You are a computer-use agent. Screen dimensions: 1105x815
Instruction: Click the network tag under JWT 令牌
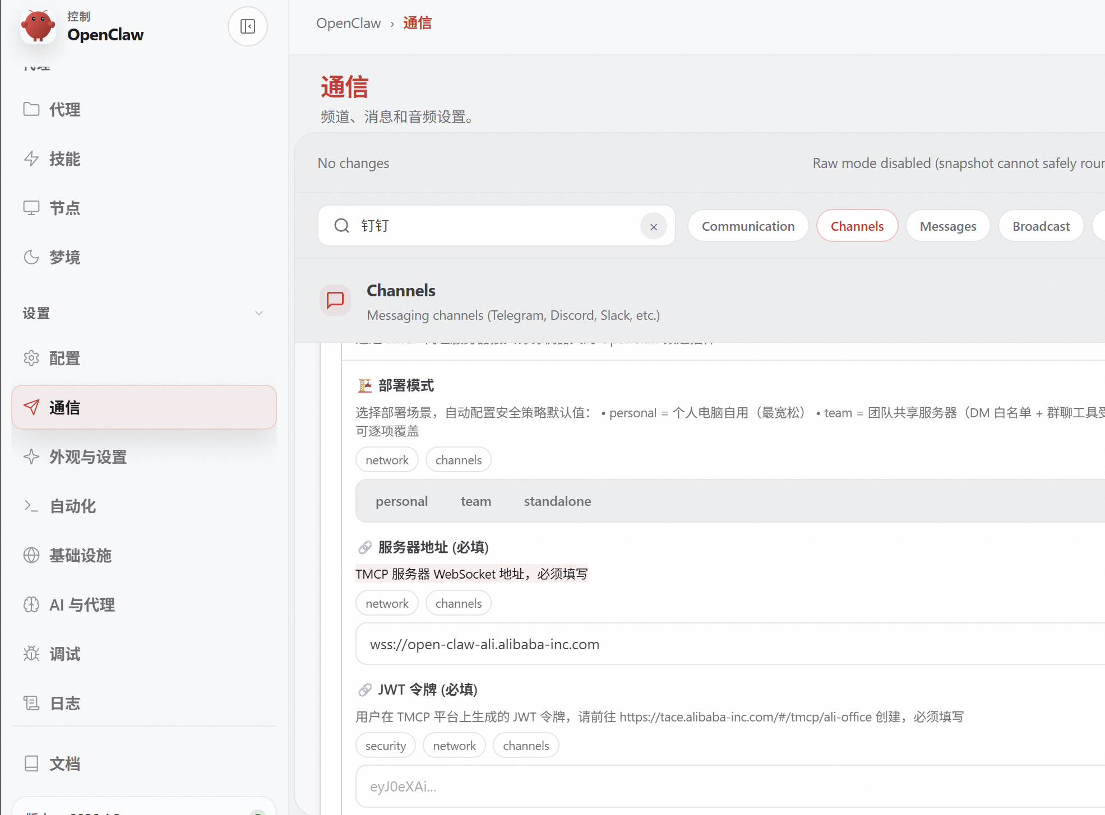(x=454, y=746)
